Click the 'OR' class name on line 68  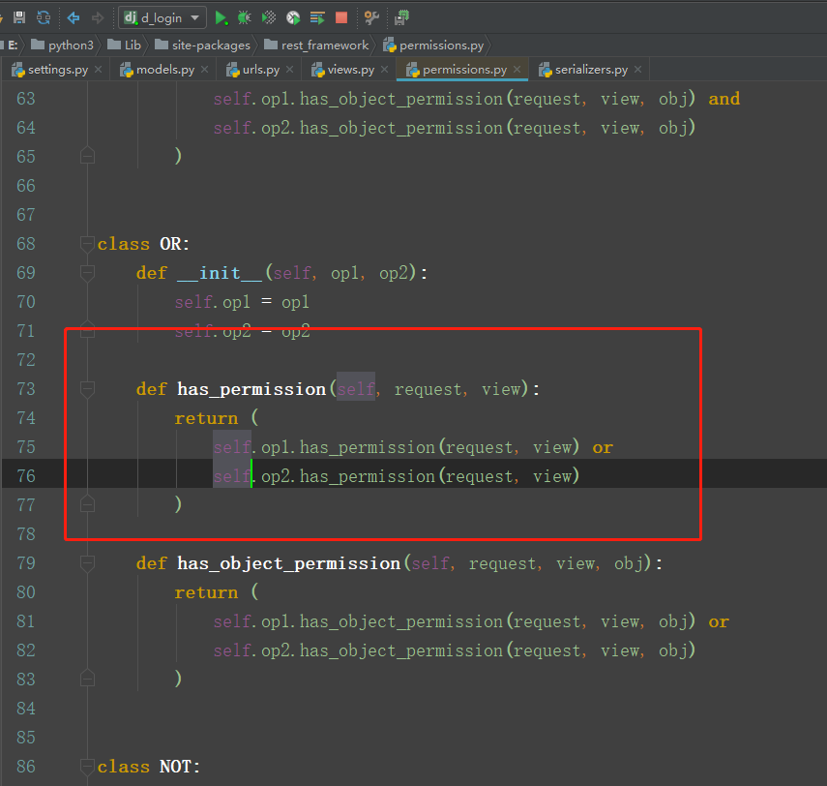tap(171, 244)
